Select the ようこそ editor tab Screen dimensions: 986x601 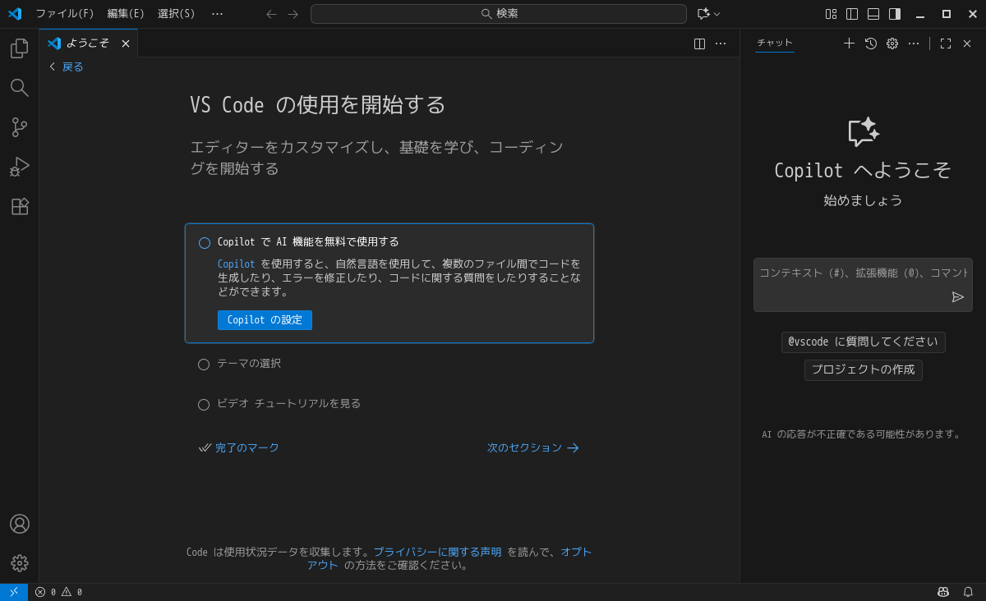click(x=89, y=44)
